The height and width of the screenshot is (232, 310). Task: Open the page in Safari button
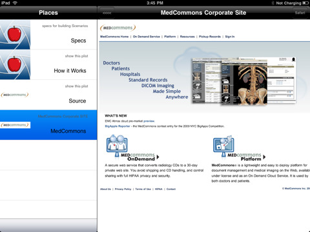tap(300, 13)
